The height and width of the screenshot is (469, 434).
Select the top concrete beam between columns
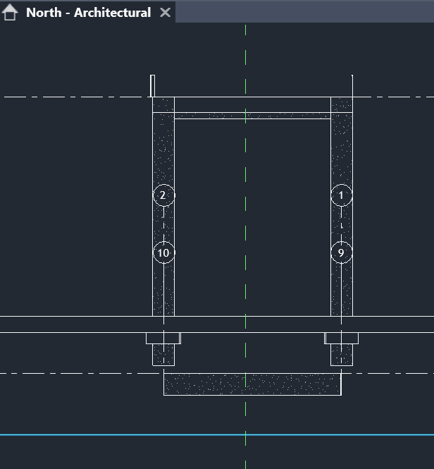252,115
